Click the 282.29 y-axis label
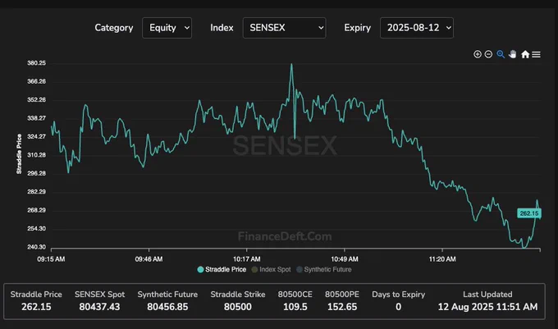 tap(36, 192)
